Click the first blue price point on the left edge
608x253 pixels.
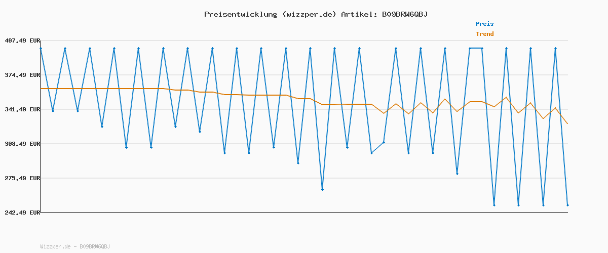pos(41,48)
